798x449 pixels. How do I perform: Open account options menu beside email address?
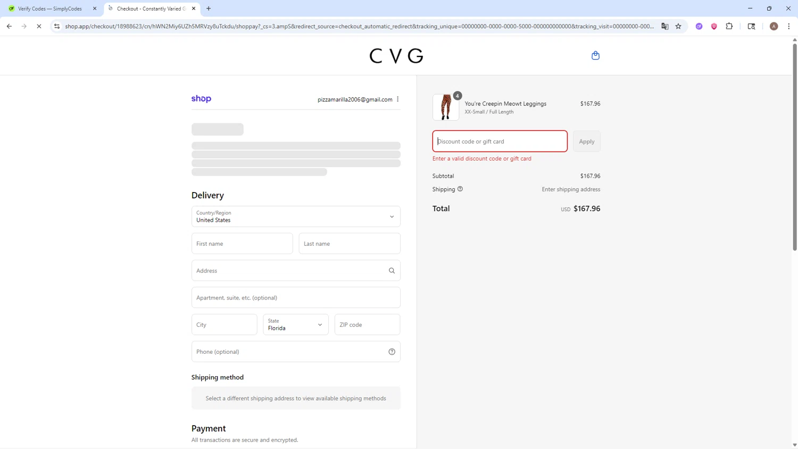[x=398, y=99]
